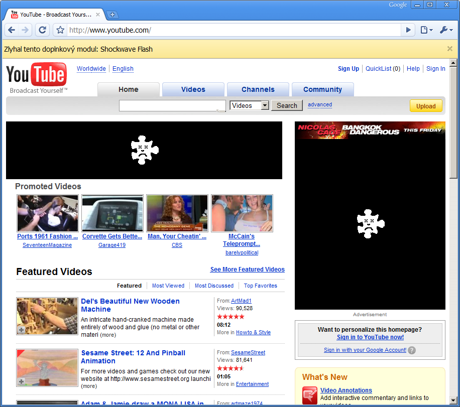Image resolution: width=460 pixels, height=407 pixels.
Task: Add Sesame Street video to QuickList
Action: 22,381
